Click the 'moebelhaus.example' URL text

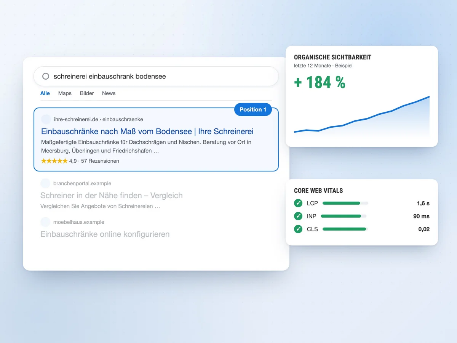coord(79,222)
